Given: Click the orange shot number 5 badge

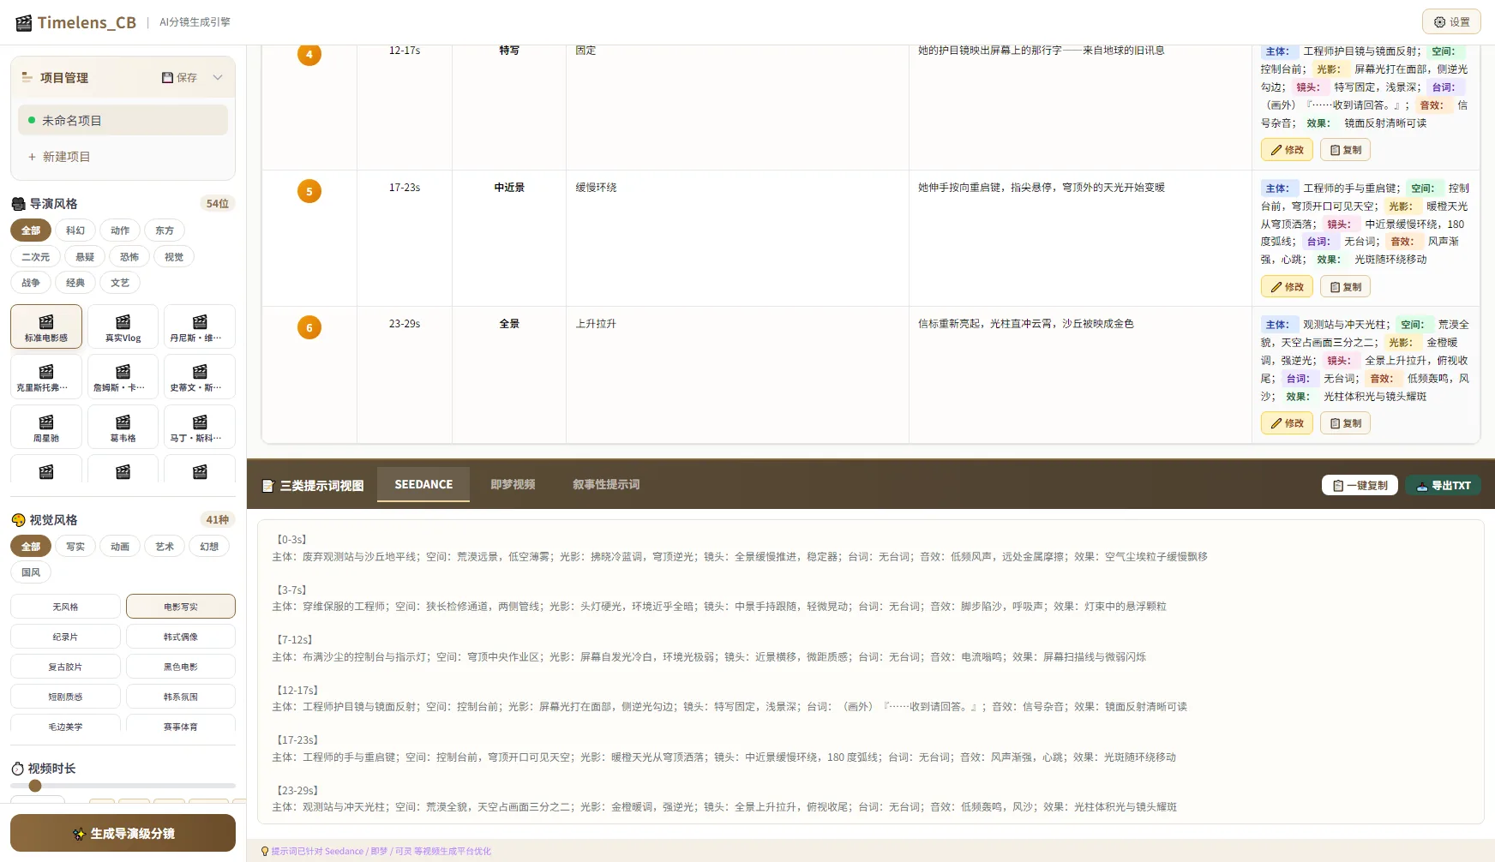Looking at the screenshot, I should pyautogui.click(x=309, y=190).
